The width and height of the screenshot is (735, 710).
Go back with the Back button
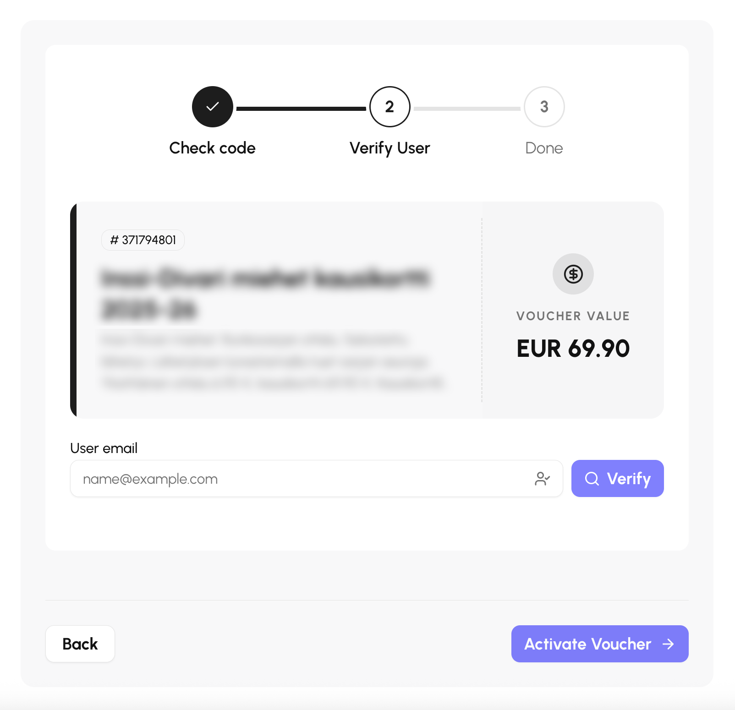pos(80,644)
